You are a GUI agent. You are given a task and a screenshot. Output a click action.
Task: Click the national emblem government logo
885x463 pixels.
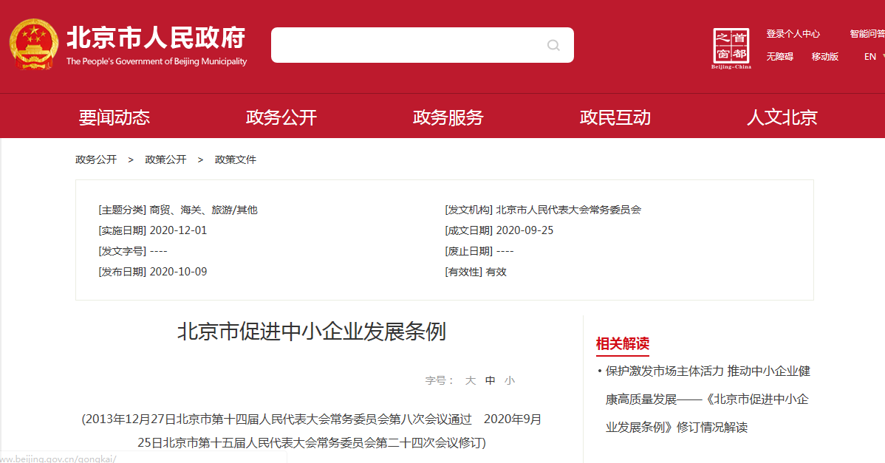(33, 44)
